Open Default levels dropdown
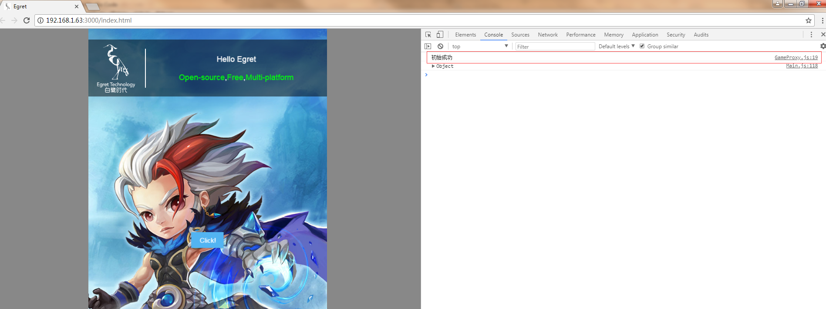This screenshot has width=826, height=309. click(617, 46)
